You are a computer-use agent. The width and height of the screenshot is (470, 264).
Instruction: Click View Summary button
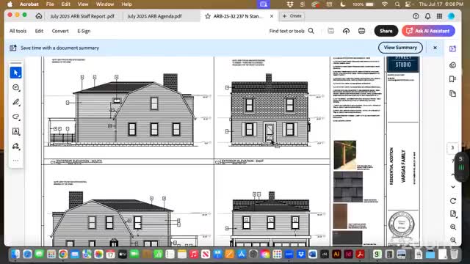pyautogui.click(x=400, y=48)
